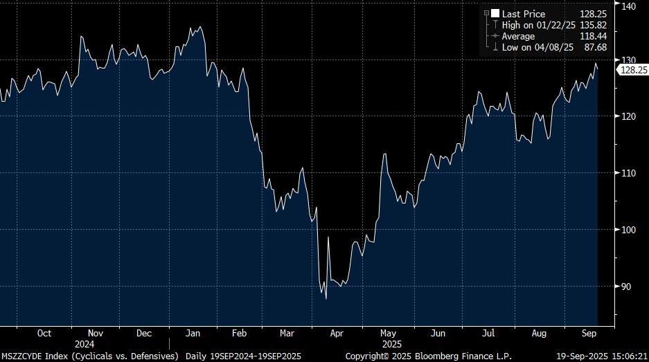Image resolution: width=649 pixels, height=362 pixels.
Task: Click the 140 tick on price axis
Action: pyautogui.click(x=629, y=6)
